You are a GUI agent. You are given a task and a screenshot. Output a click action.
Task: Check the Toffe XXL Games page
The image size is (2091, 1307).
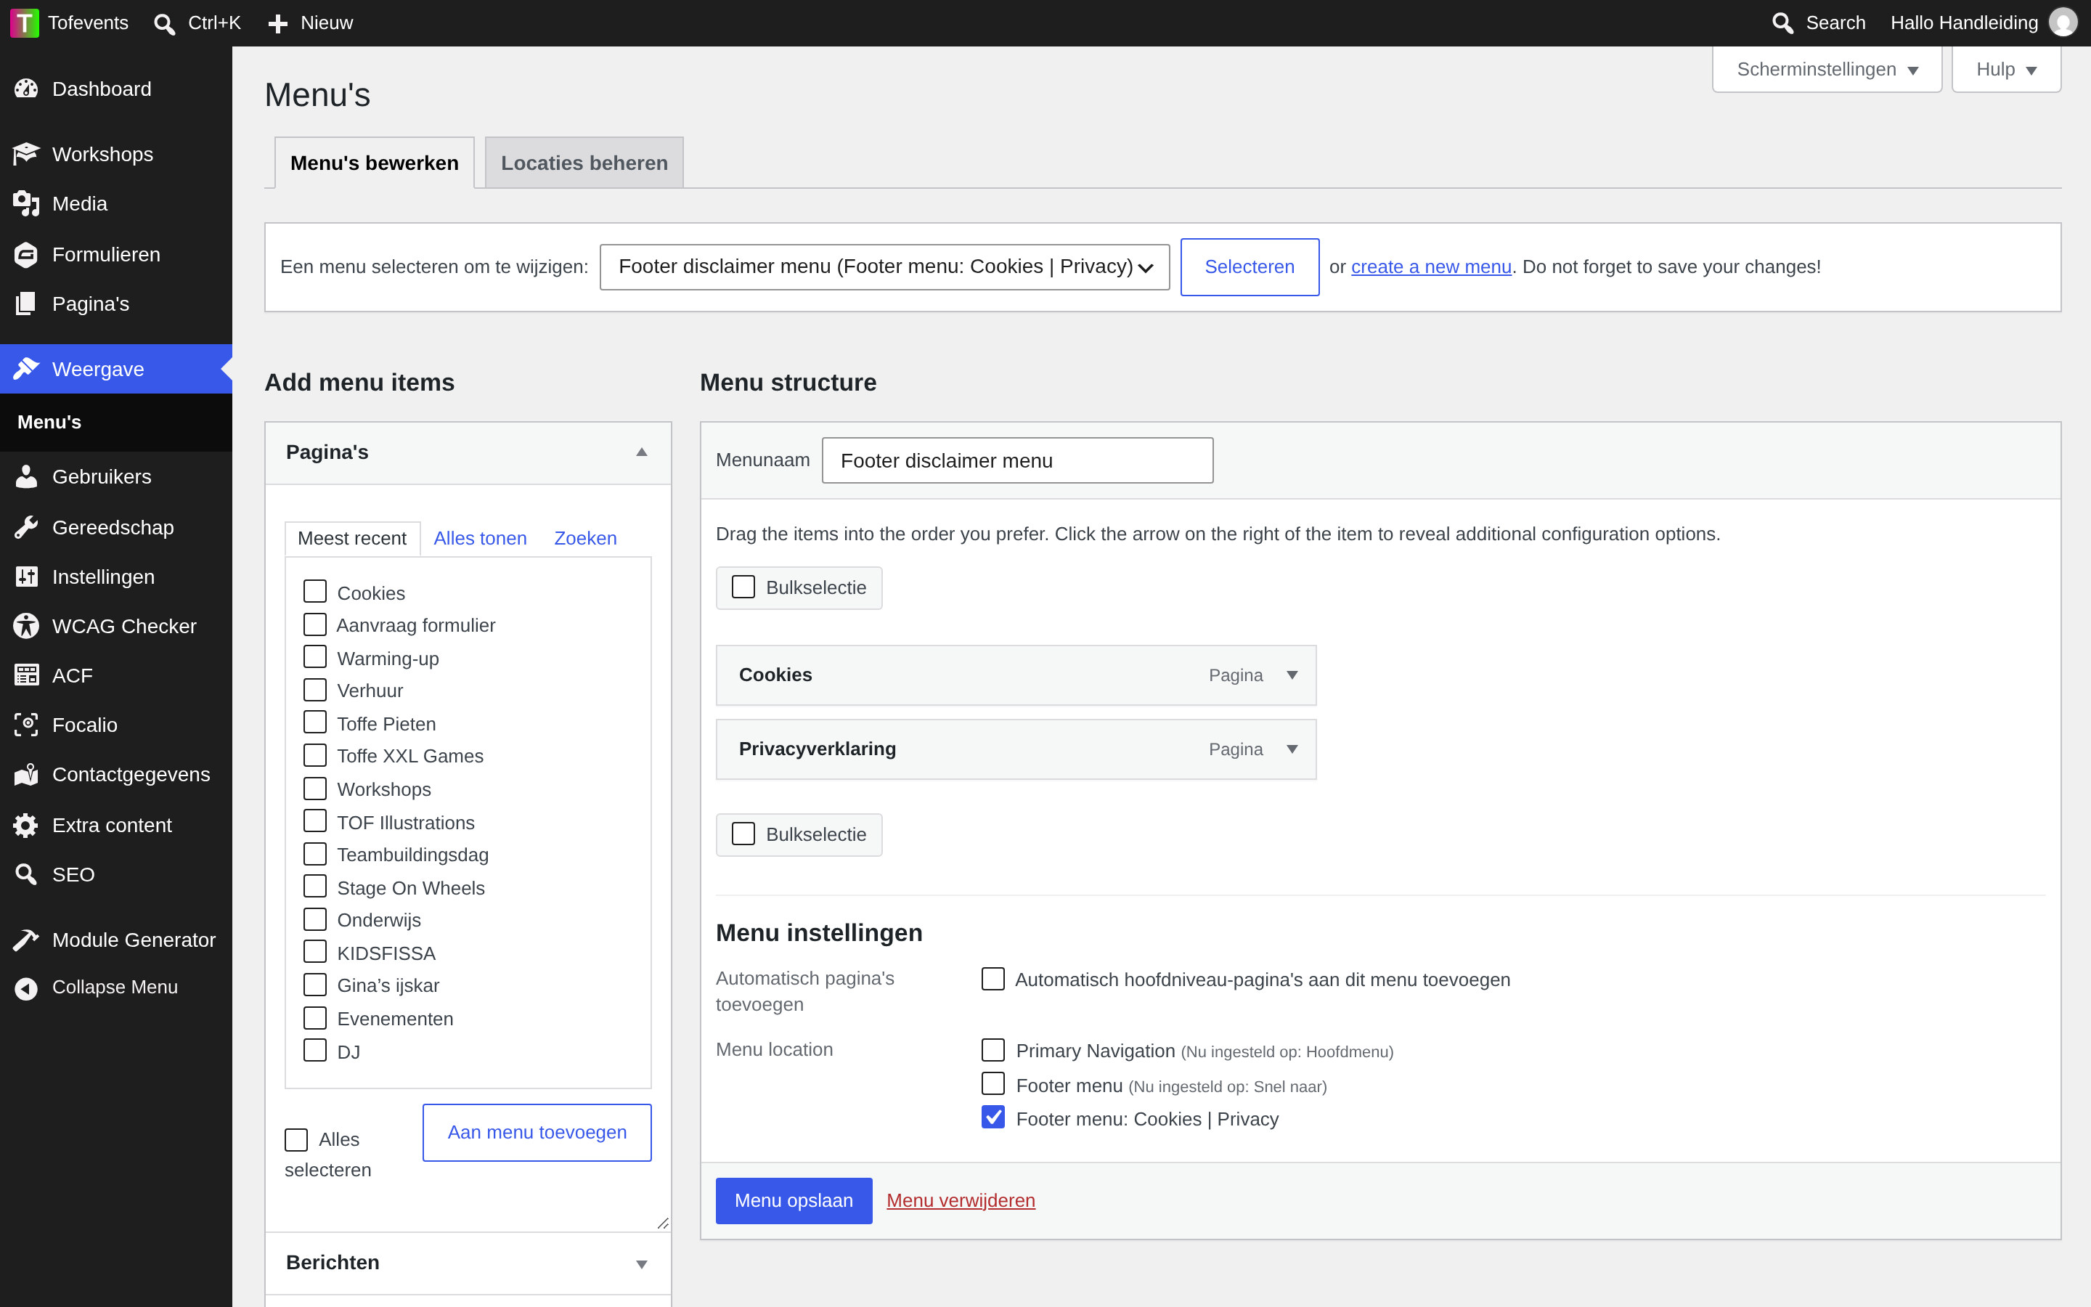coord(314,754)
